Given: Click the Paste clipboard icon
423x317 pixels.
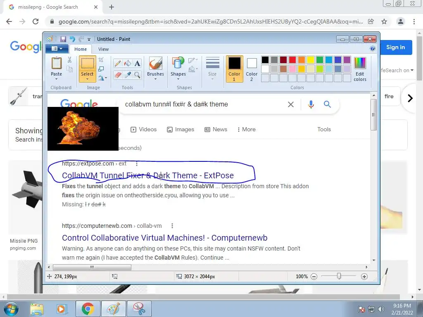Looking at the screenshot, I should tap(56, 63).
